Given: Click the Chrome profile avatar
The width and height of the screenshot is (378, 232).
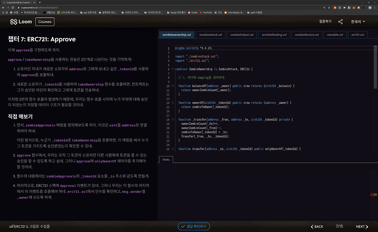Looking at the screenshot, I should 370,7.
